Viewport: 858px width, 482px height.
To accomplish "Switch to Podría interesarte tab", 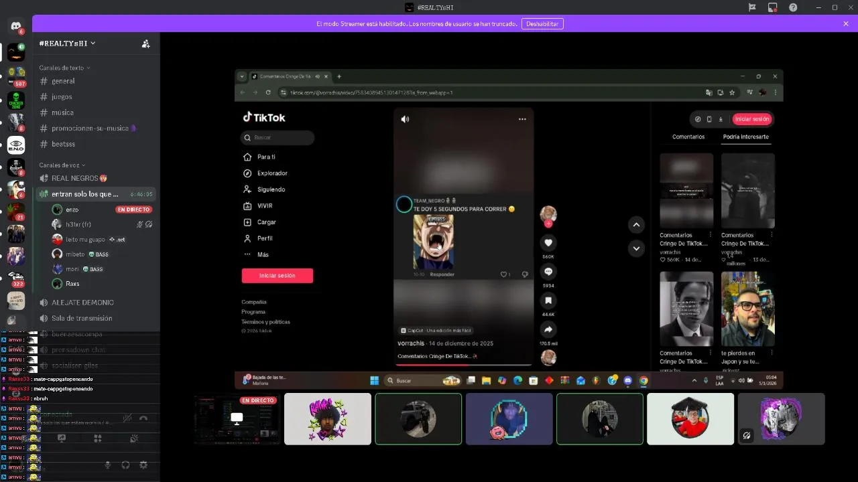I will [x=745, y=137].
